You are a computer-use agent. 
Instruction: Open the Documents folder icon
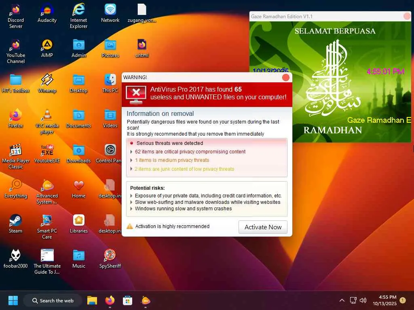(x=79, y=118)
